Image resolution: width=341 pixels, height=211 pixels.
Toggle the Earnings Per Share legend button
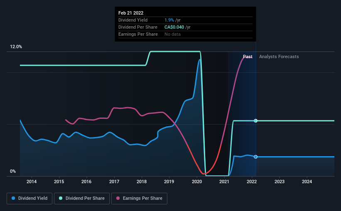(x=139, y=199)
